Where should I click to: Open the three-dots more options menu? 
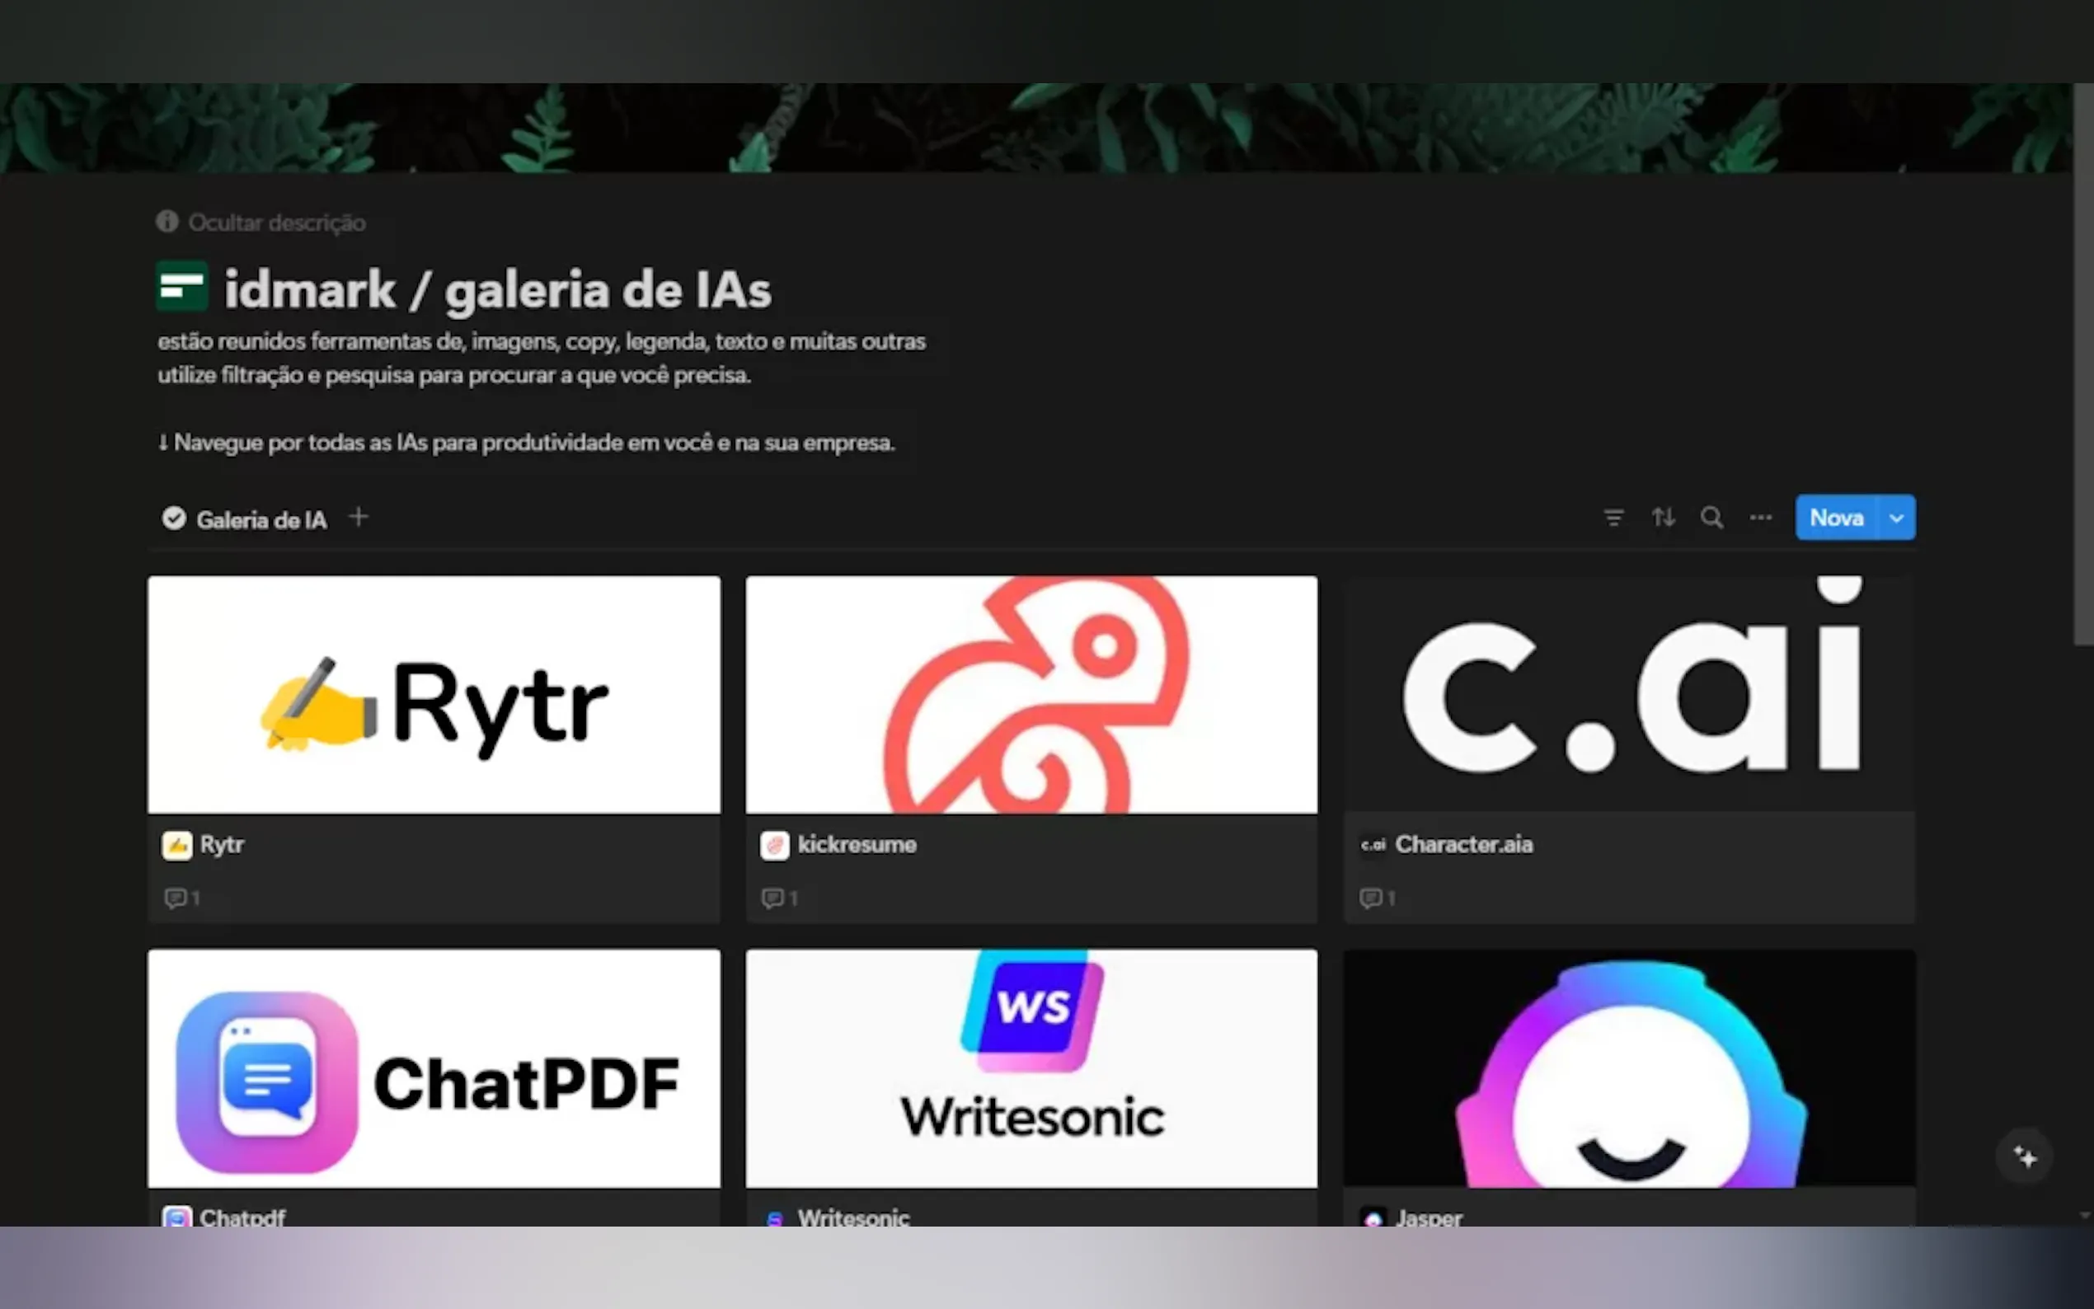(1760, 518)
